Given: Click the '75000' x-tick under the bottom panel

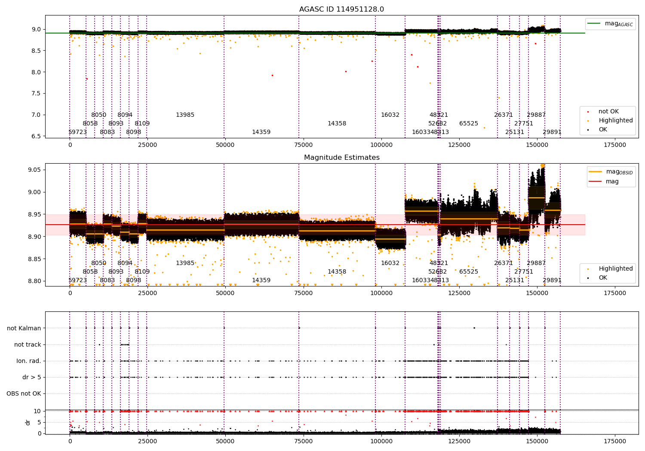Looking at the screenshot, I should [303, 442].
